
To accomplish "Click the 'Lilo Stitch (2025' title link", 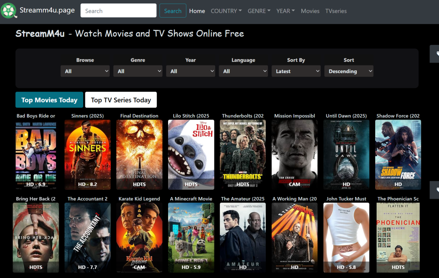I will pyautogui.click(x=191, y=116).
